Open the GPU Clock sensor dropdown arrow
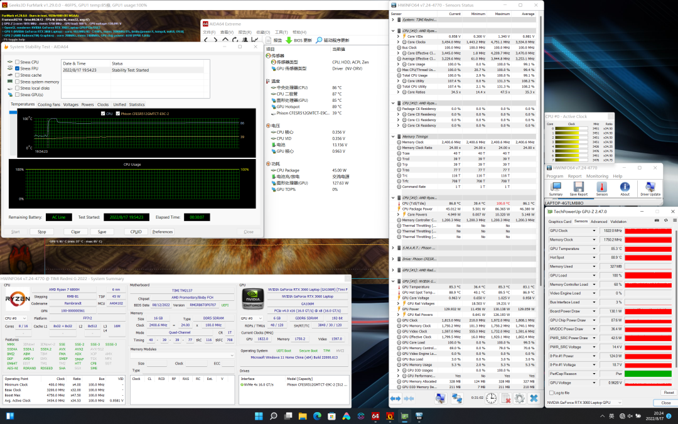 tap(595, 231)
